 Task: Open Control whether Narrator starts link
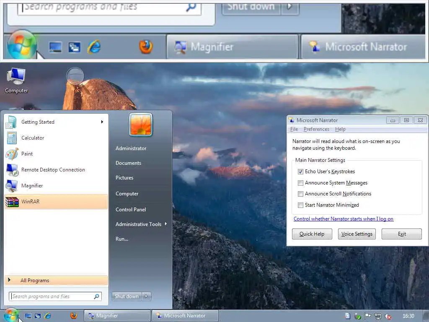tap(344, 219)
